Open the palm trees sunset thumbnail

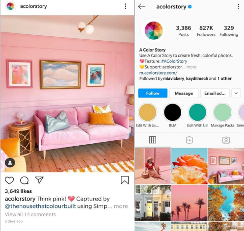coord(190,203)
